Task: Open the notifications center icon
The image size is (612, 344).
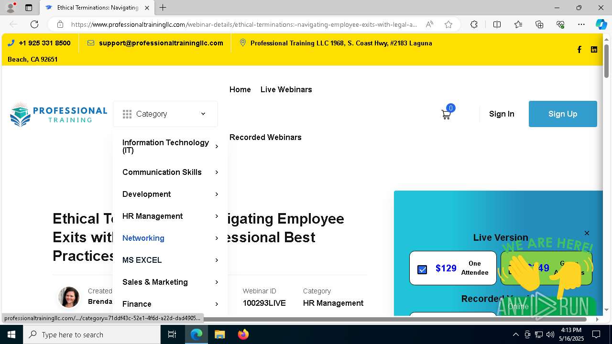Action: pyautogui.click(x=596, y=334)
